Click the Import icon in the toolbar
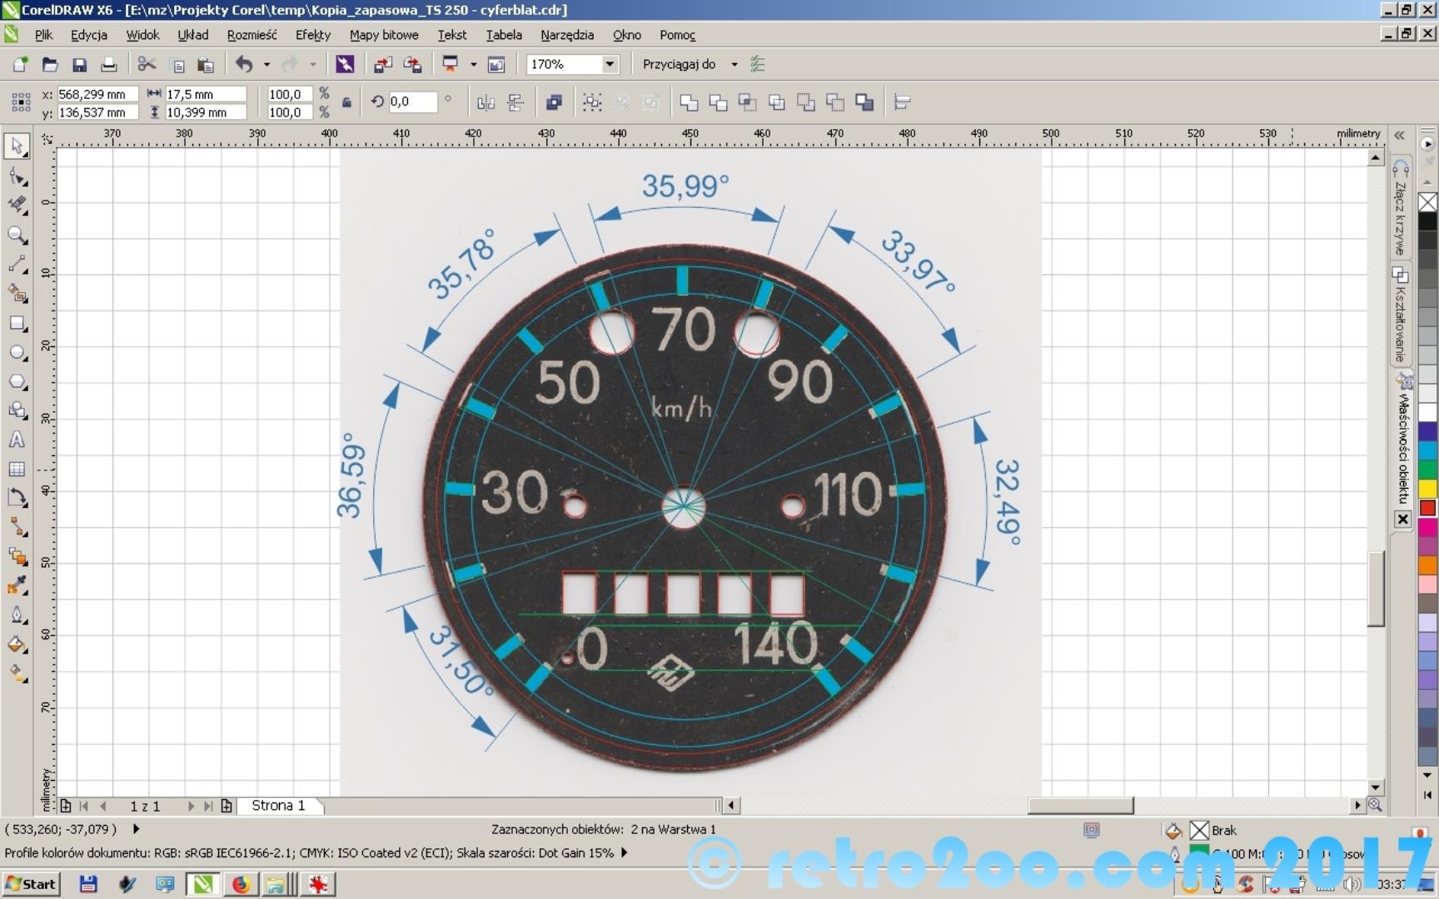The height and width of the screenshot is (899, 1439). click(x=382, y=65)
